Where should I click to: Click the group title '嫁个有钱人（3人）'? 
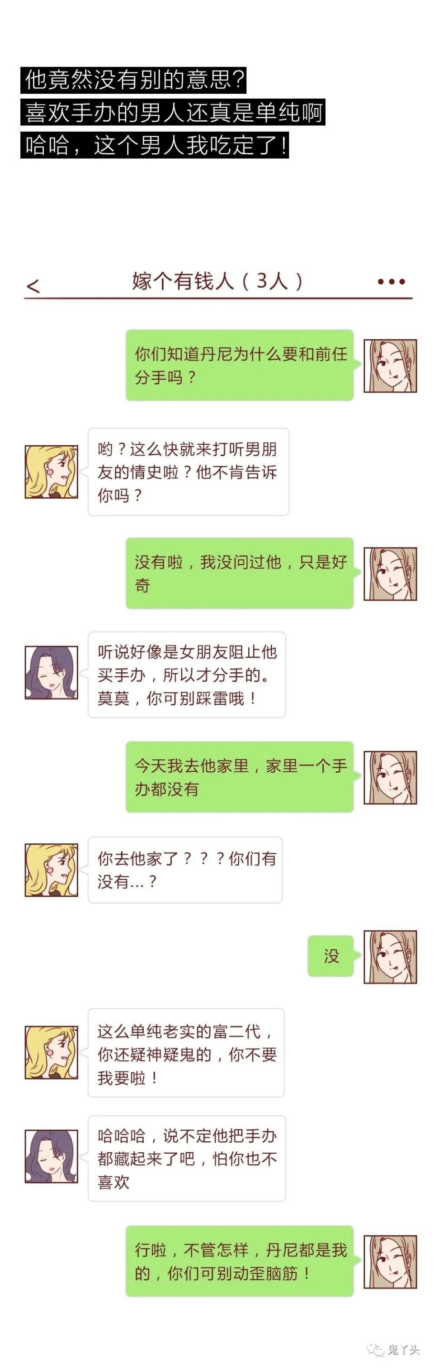[x=218, y=280]
